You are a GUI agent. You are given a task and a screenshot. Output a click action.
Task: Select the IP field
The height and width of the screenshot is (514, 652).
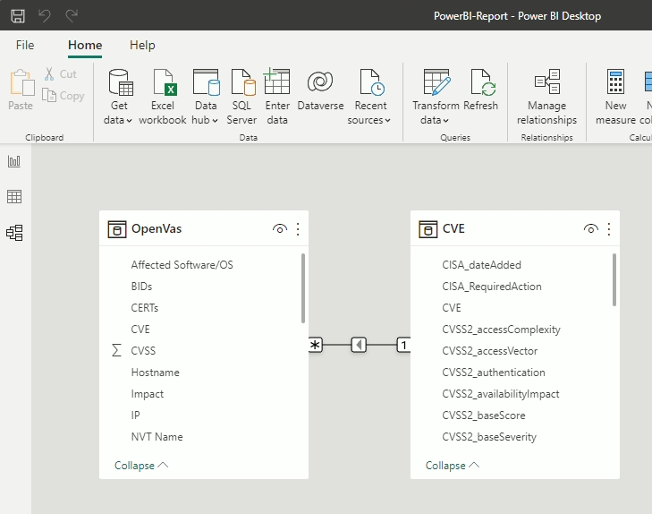click(x=136, y=415)
